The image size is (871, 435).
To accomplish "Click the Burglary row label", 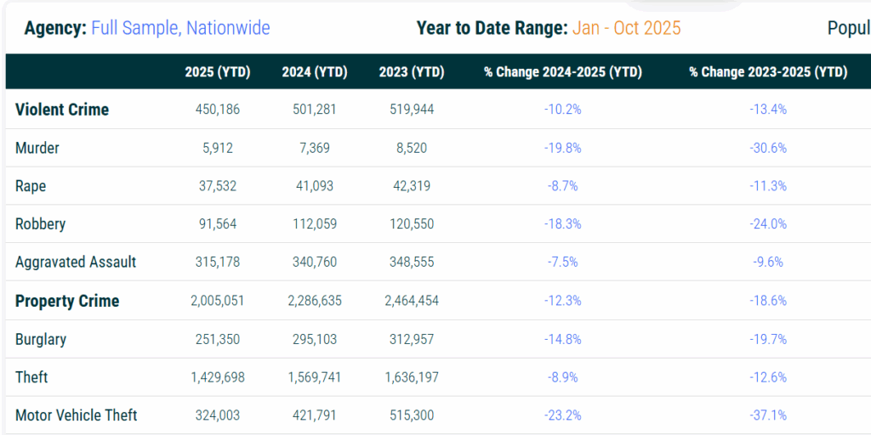I will pyautogui.click(x=41, y=339).
